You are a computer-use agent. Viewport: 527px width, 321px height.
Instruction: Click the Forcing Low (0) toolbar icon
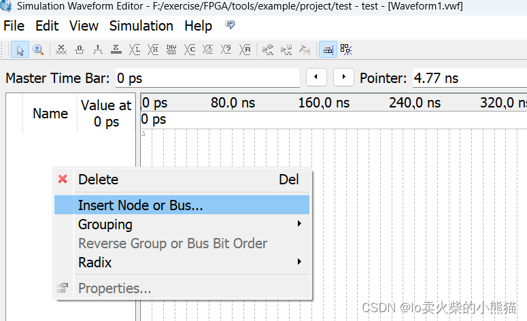[80, 50]
